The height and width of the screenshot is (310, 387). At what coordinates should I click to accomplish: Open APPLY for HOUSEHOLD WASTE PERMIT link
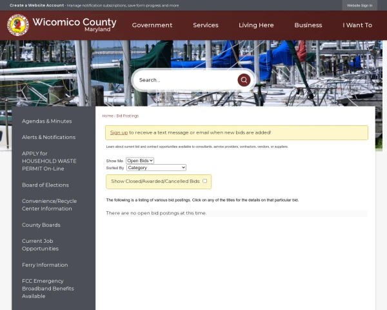pyautogui.click(x=49, y=161)
